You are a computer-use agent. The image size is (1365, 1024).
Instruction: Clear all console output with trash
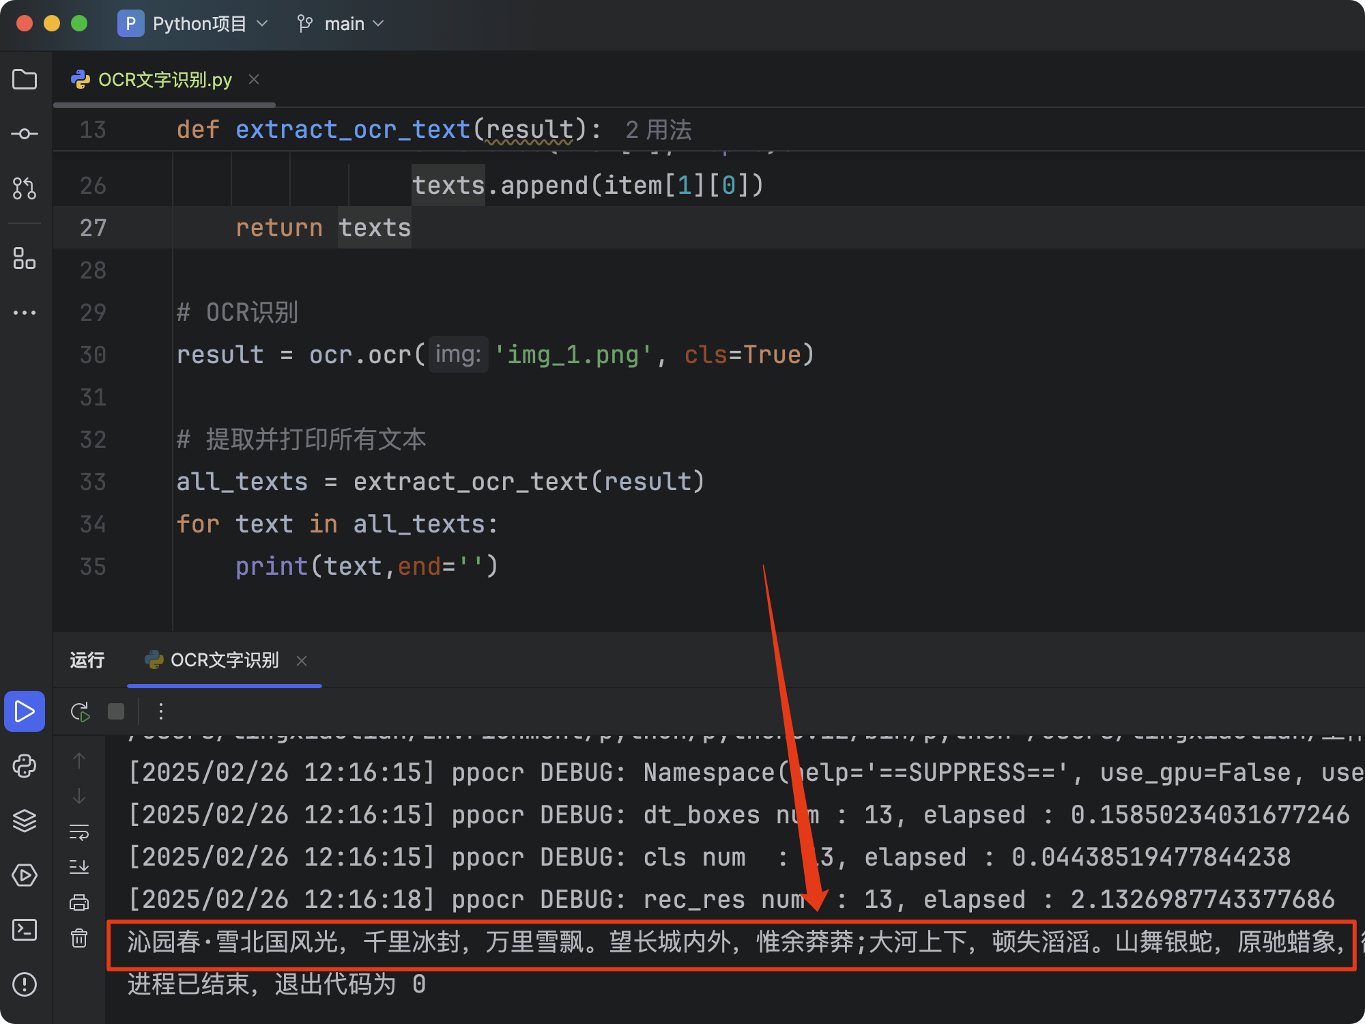79,938
